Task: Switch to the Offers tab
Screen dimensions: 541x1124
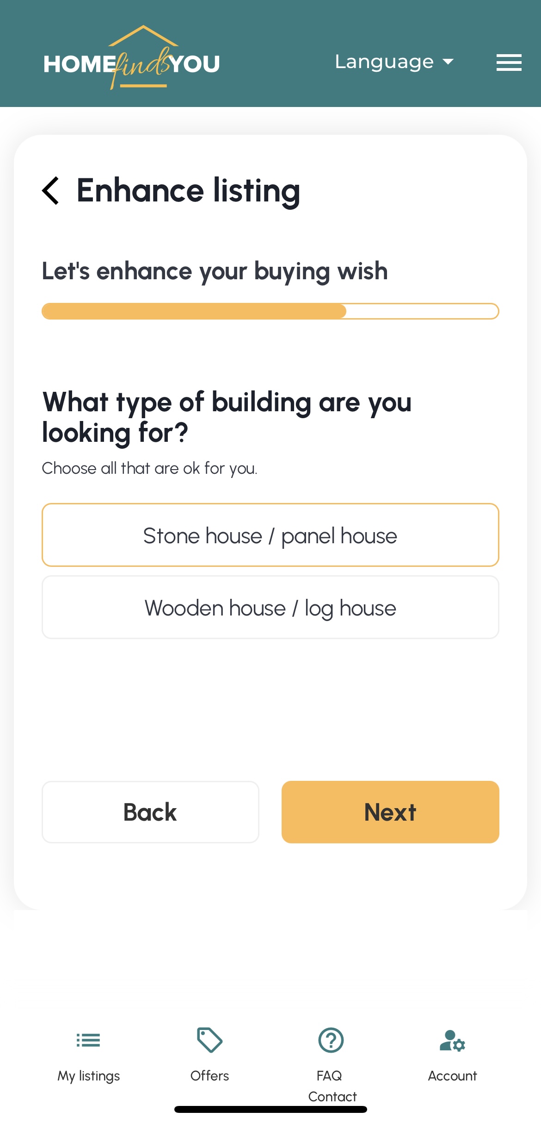Action: coord(209,1075)
